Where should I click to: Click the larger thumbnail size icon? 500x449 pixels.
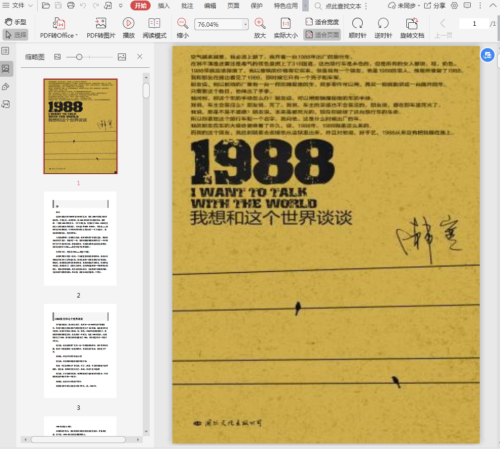pyautogui.click(x=122, y=57)
